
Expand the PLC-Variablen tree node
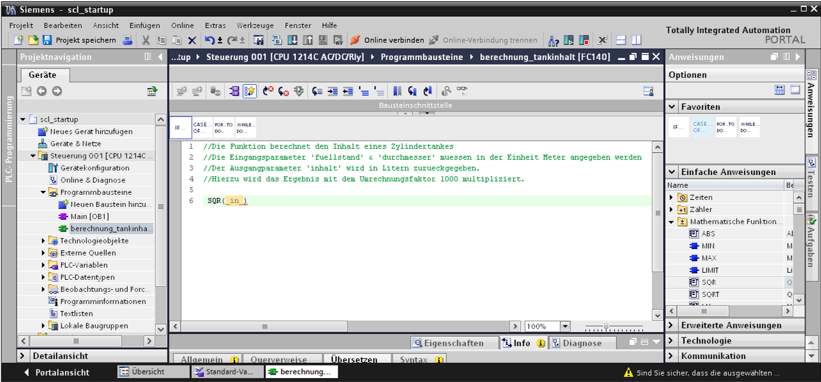pyautogui.click(x=43, y=265)
